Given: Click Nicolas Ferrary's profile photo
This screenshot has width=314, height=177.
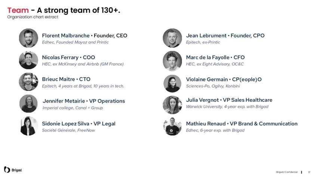Looking at the screenshot, I should [28, 60].
